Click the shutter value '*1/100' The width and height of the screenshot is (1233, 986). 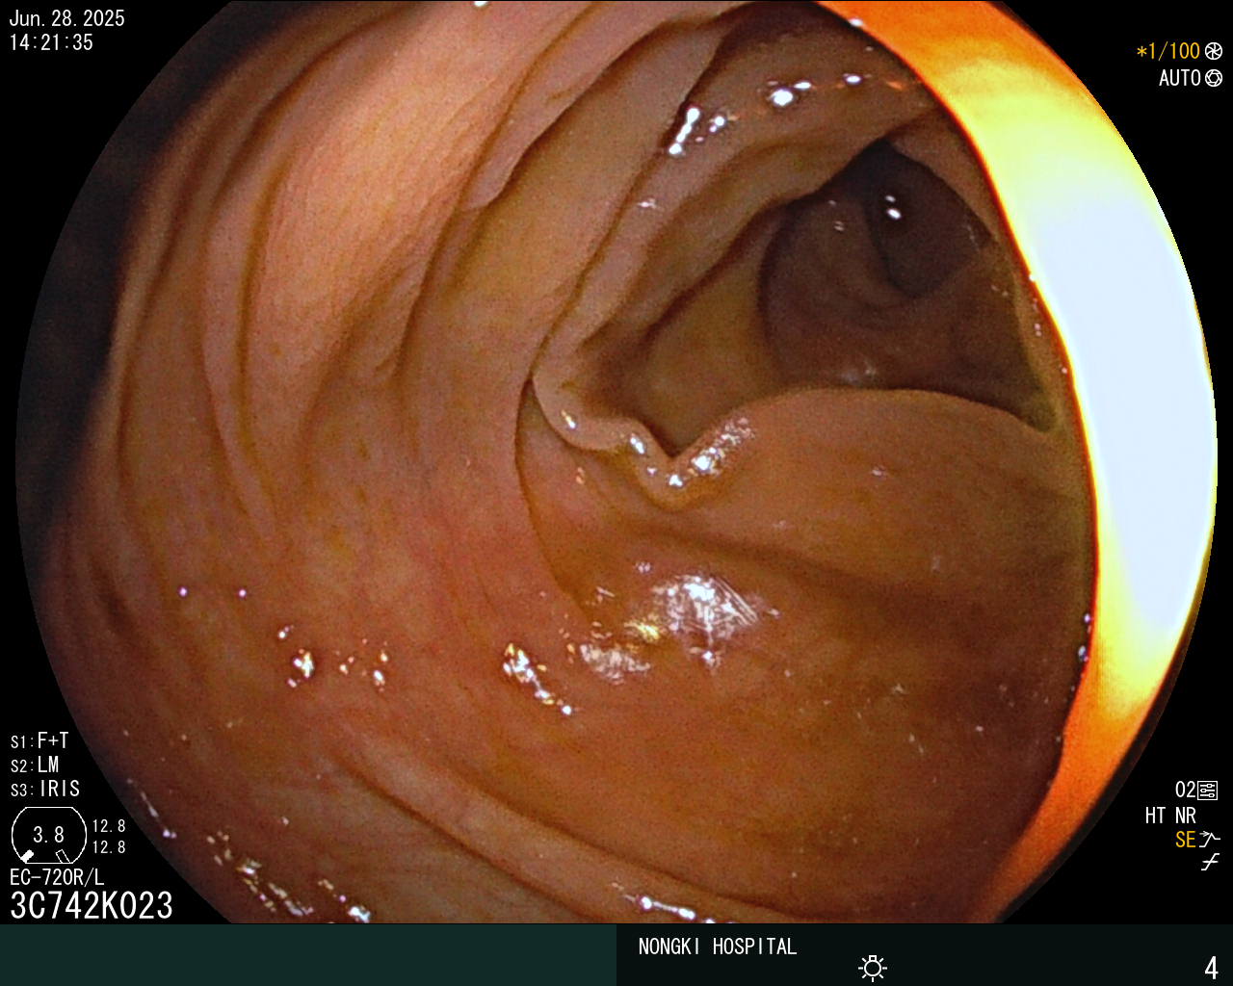click(1167, 51)
